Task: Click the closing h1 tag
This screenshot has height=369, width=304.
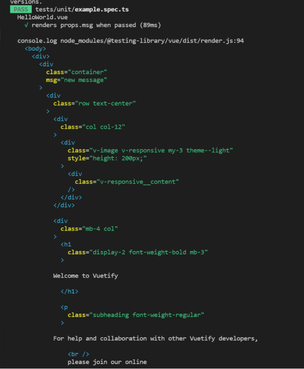Action: pos(69,292)
